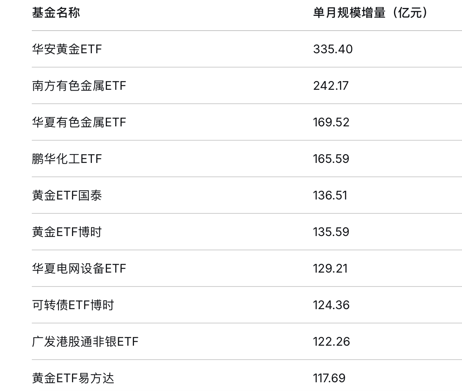The height and width of the screenshot is (391, 462).
Task: Choose the 华夏有色金属ETF fund name
Action: pos(79,122)
